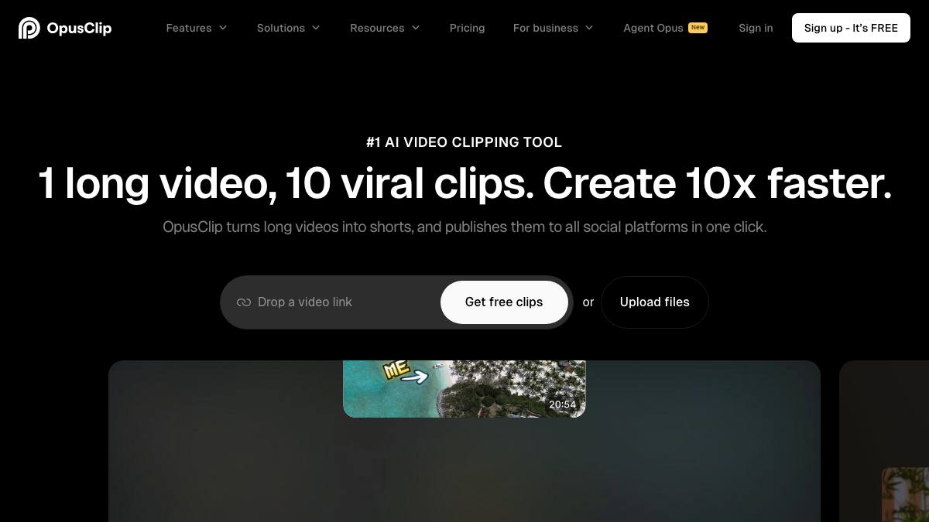Click the chain link icon in input

point(244,302)
